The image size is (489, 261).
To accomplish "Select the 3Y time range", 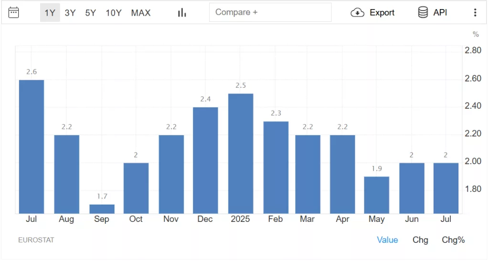I will point(70,13).
